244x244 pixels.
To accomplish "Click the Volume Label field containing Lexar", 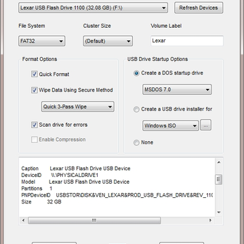I will (187, 41).
